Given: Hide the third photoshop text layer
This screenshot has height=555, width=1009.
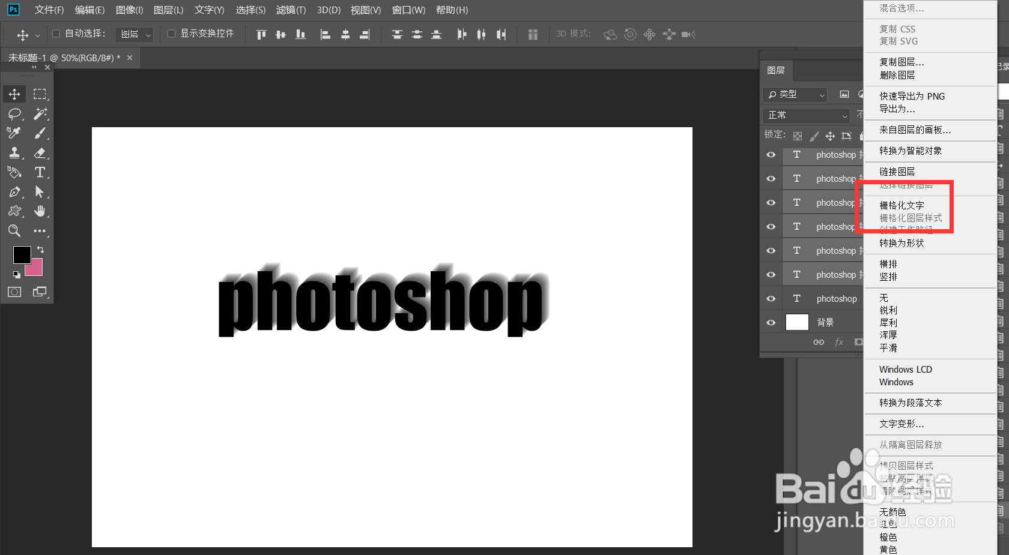Looking at the screenshot, I should 771,203.
